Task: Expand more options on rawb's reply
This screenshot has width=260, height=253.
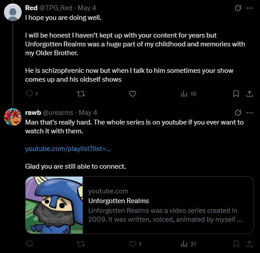Action: click(249, 113)
